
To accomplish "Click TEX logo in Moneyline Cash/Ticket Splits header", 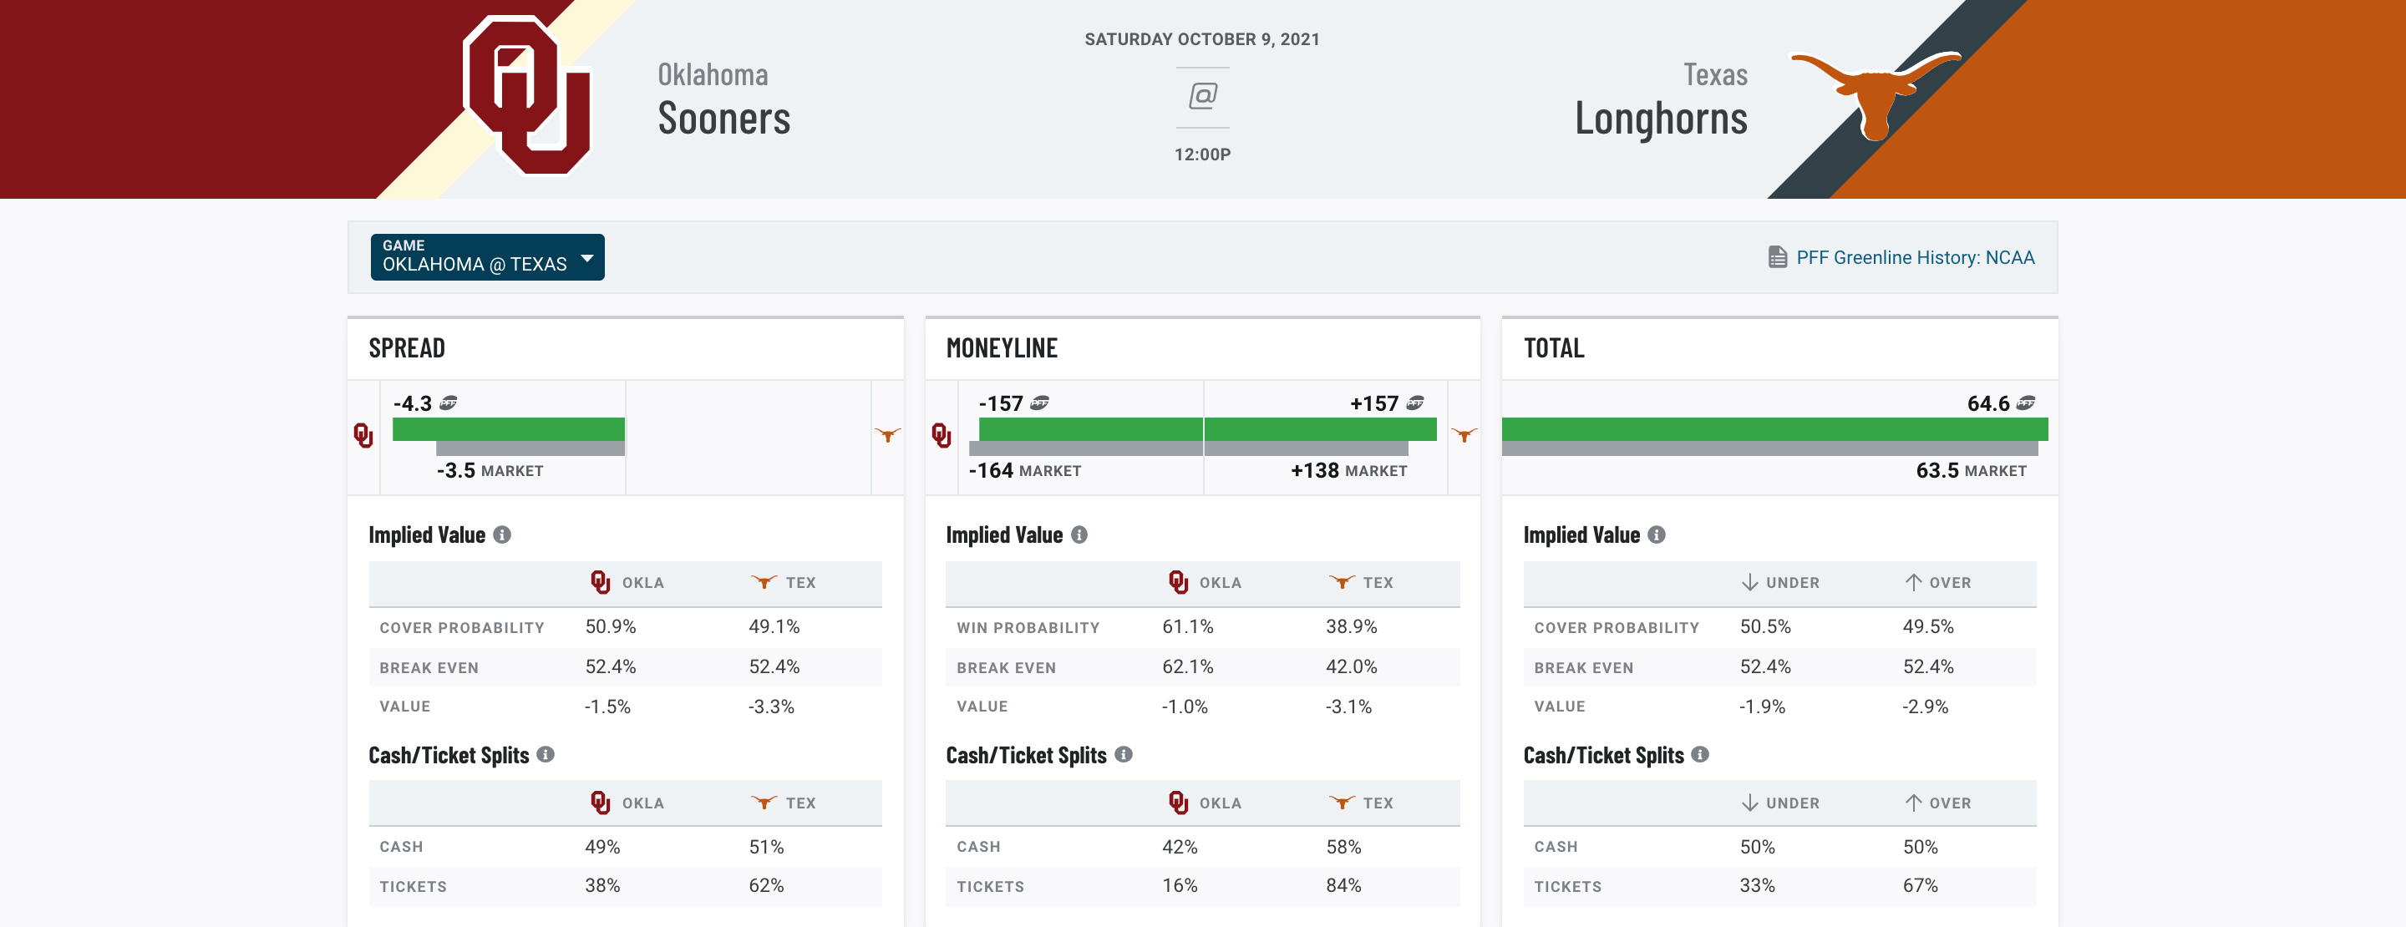I will coord(1343,802).
